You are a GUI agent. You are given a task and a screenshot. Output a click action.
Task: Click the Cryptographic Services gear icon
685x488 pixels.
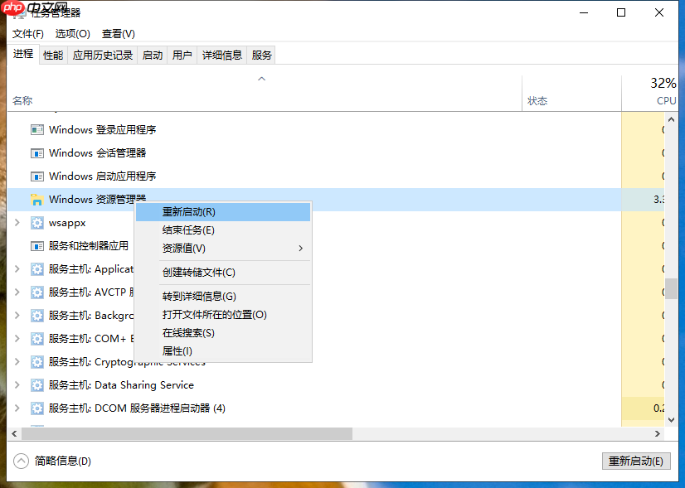click(x=36, y=361)
